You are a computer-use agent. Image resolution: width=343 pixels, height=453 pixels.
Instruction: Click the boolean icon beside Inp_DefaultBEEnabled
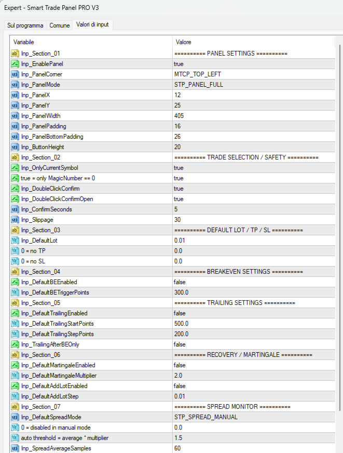point(15,282)
